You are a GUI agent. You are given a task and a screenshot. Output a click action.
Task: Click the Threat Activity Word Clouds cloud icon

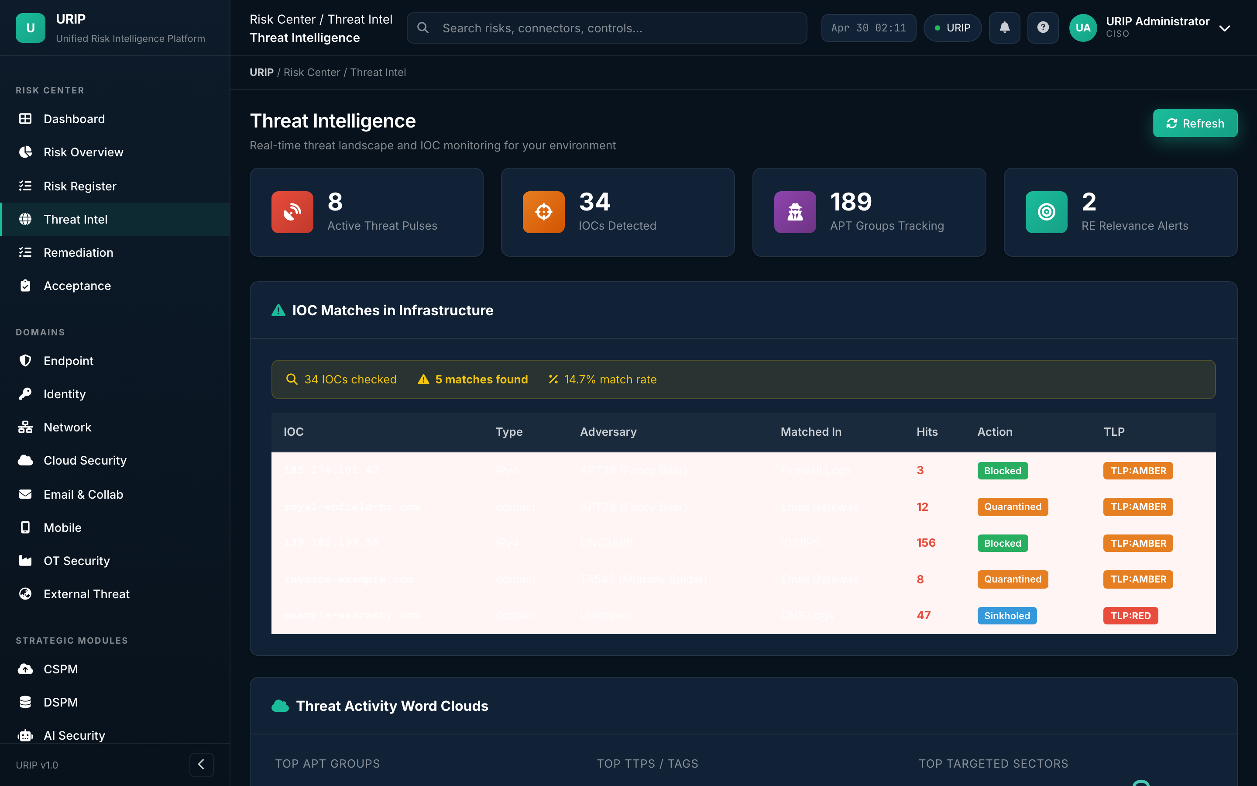pyautogui.click(x=281, y=705)
